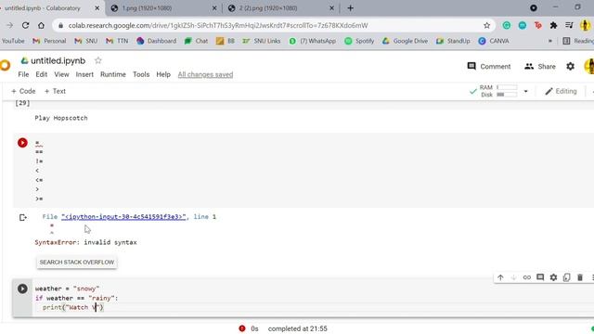Click the Grammarly extension icon

(507, 25)
